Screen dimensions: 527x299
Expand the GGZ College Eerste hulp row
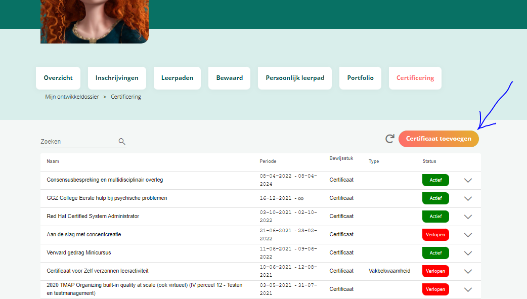click(x=468, y=198)
